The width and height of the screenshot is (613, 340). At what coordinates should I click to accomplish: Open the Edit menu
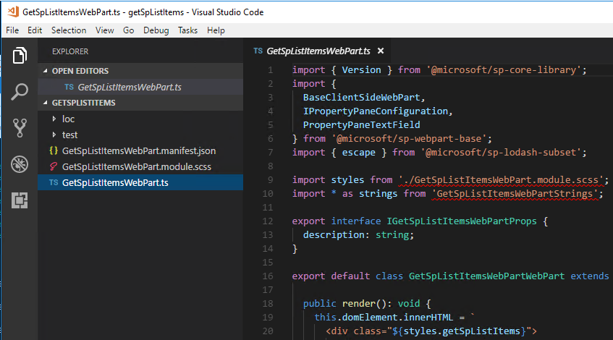coord(35,30)
